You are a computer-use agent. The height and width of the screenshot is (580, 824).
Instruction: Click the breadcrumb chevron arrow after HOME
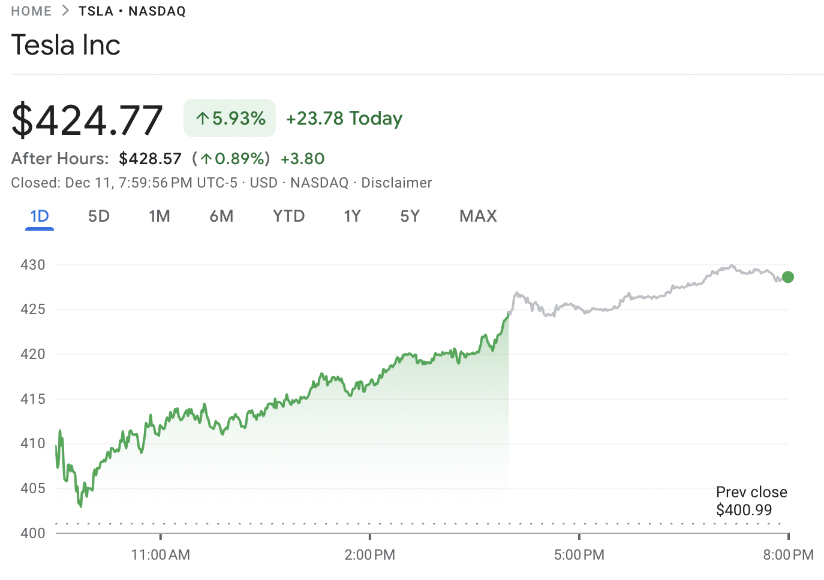(x=65, y=11)
